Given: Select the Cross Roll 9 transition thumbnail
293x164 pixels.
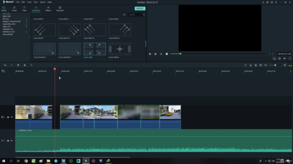Looking at the screenshot, I should coord(45,30).
